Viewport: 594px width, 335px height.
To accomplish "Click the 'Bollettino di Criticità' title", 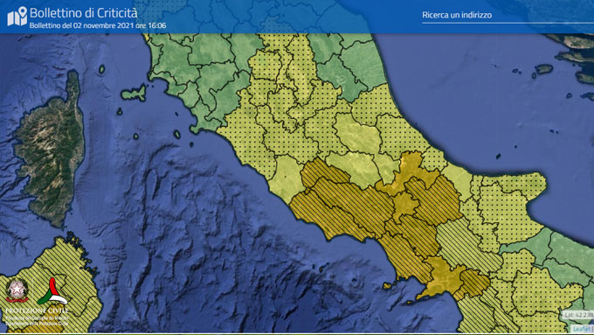I will pyautogui.click(x=83, y=13).
